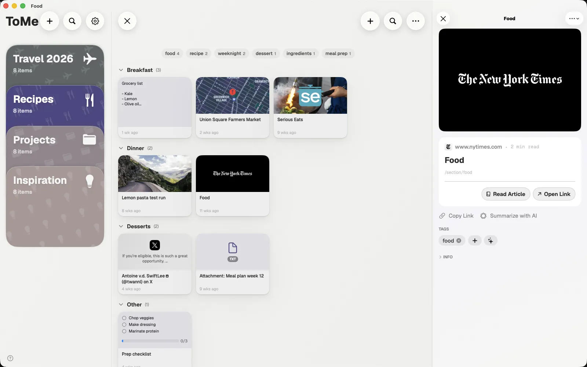
Task: Click the /section/food path text
Action: [458, 172]
